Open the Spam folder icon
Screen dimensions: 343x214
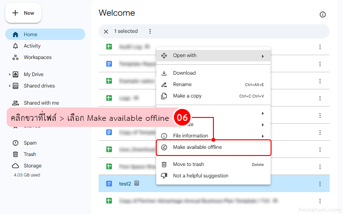tap(15, 143)
